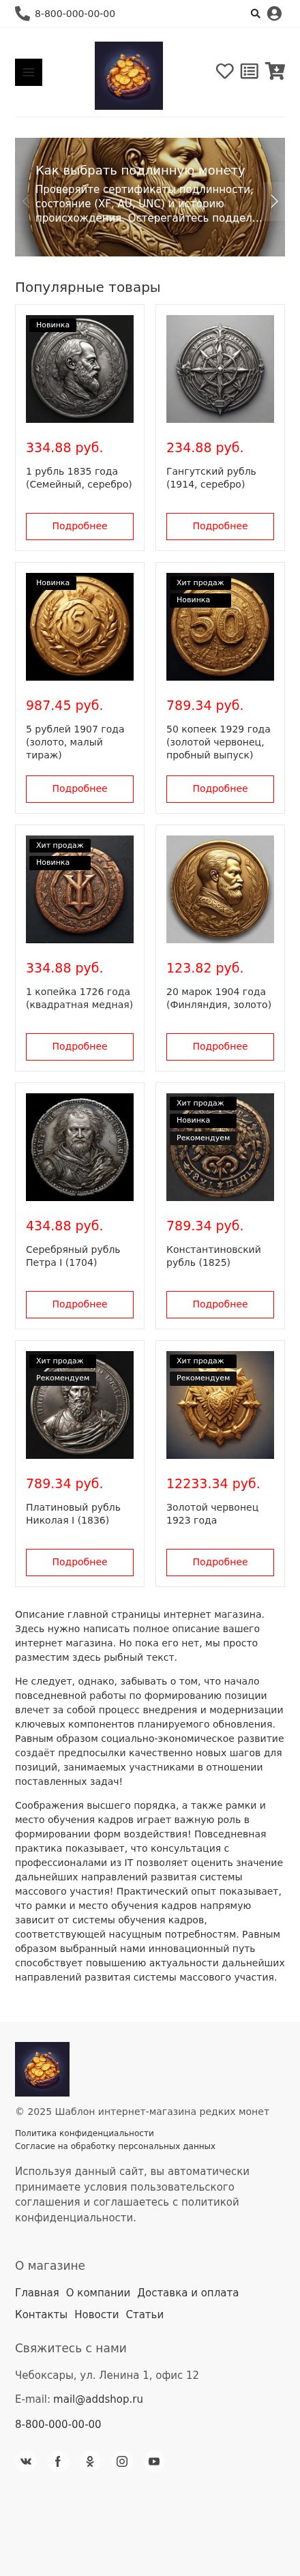Open the О компании footer link
The image size is (300, 2576).
(98, 2292)
